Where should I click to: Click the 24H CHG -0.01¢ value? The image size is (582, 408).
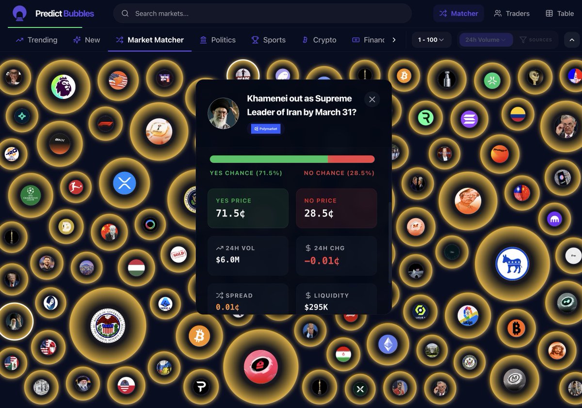(322, 261)
